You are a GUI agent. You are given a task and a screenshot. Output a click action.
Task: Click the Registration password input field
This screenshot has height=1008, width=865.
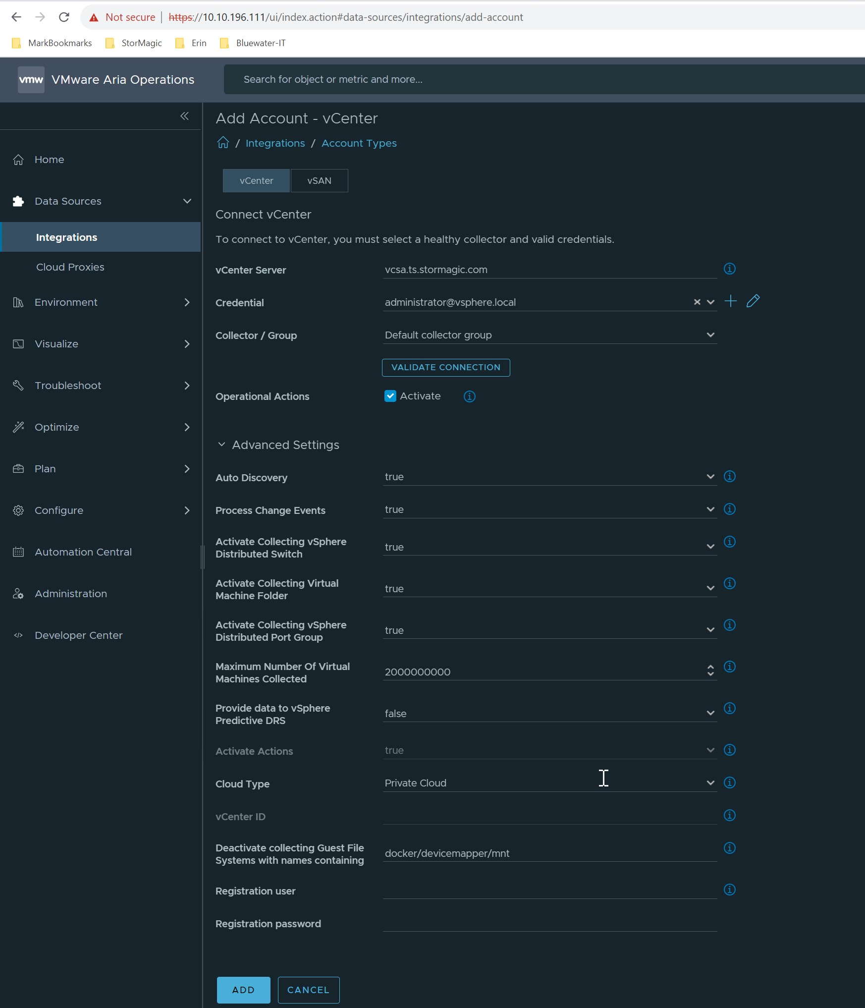(550, 923)
